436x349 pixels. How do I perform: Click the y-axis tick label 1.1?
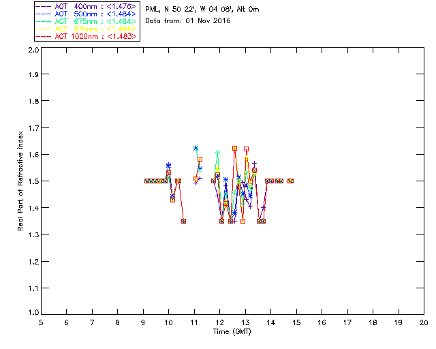click(33, 288)
